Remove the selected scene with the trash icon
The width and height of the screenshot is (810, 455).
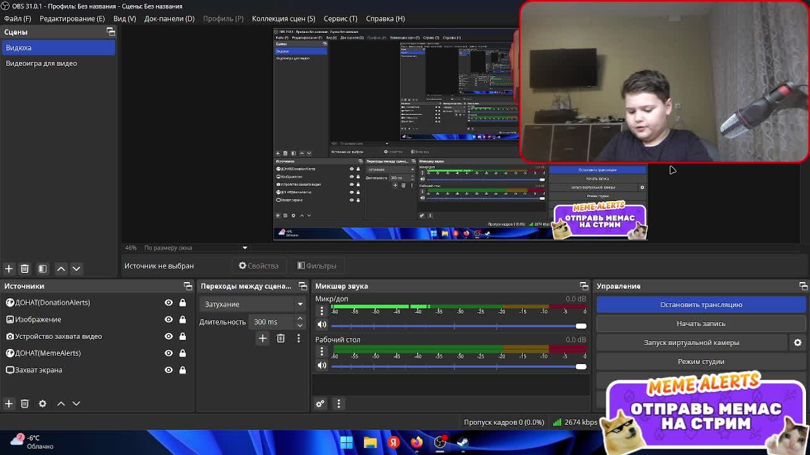tap(25, 269)
